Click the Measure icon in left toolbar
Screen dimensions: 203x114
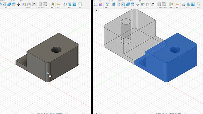point(59,4)
